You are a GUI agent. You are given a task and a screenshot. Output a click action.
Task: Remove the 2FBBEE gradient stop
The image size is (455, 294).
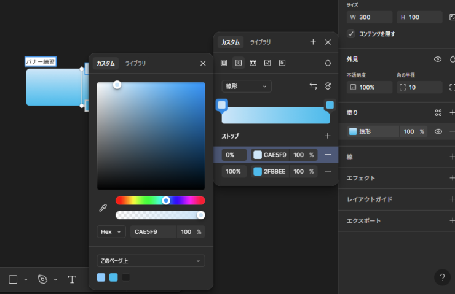coord(328,171)
